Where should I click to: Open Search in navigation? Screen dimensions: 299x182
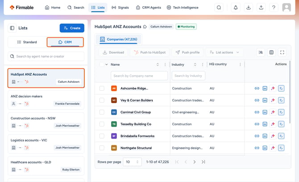pyautogui.click(x=76, y=8)
